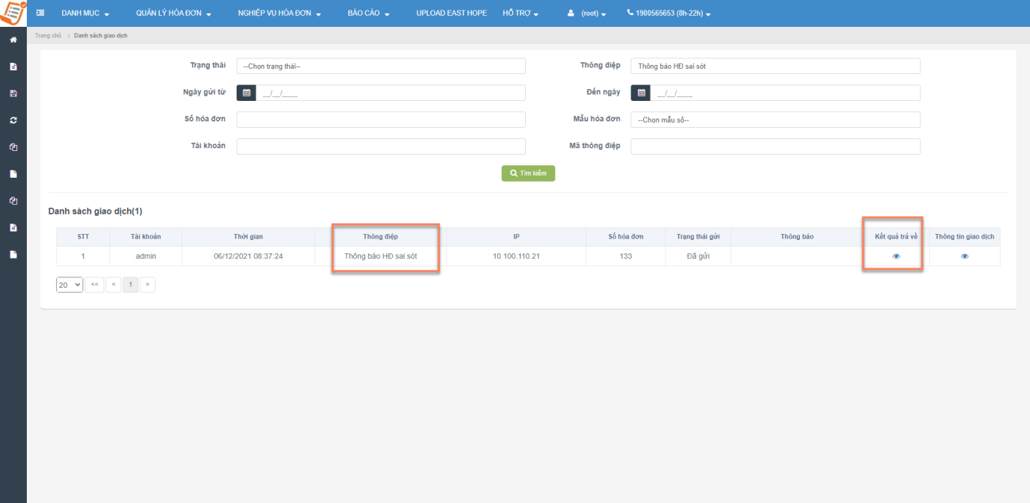This screenshot has height=503, width=1030.
Task: Open calendar picker for Ngày gửi từ
Action: [246, 93]
